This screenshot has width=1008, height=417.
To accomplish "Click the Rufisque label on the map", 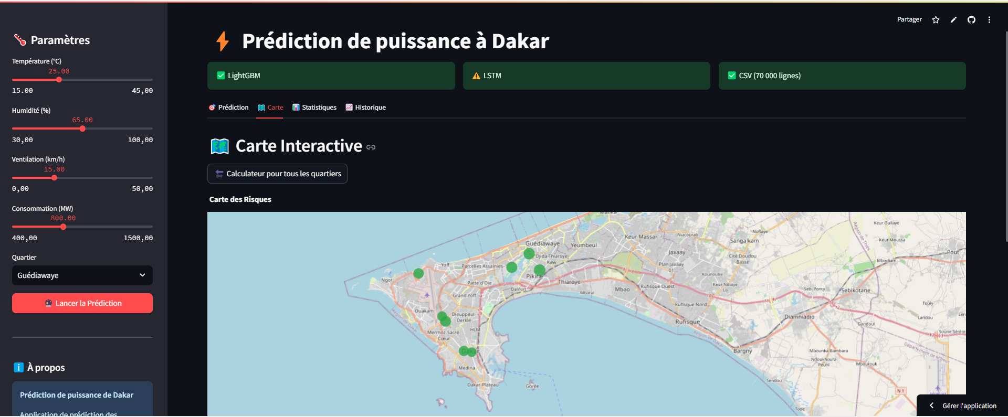I will pyautogui.click(x=687, y=322).
